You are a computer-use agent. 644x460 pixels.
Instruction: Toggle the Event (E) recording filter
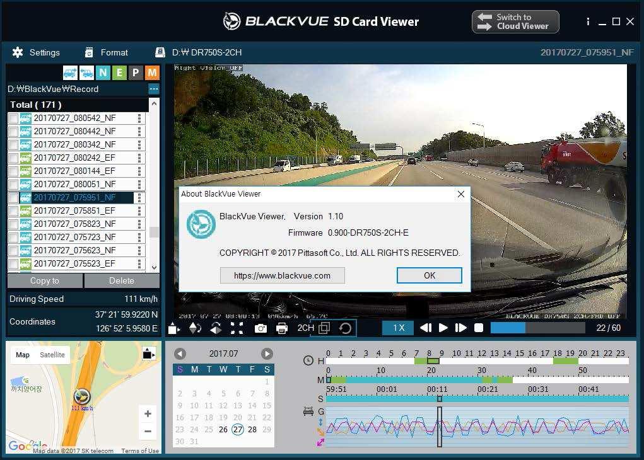tap(119, 73)
